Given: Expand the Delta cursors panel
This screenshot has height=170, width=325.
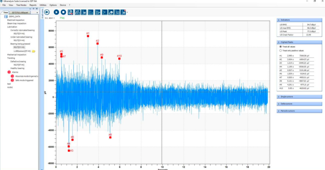Looking at the screenshot, I should [x=299, y=104].
